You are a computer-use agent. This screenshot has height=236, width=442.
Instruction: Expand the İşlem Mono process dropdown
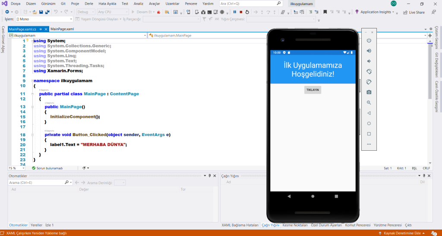(71, 19)
